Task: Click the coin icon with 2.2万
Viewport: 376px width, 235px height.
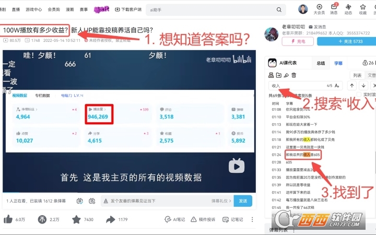Action: [42, 219]
